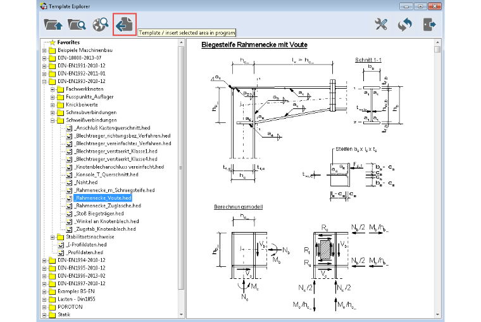Click tree panel scroll-down arrow
This screenshot has width=481, height=322.
pos(181,314)
